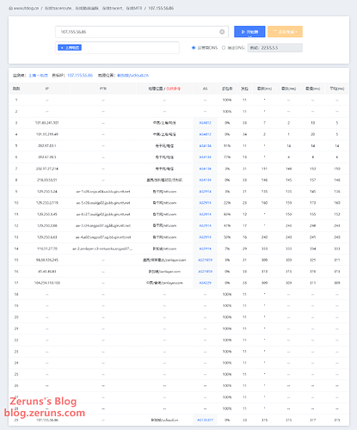Open the AS4229 link in hop 17 row
The width and height of the screenshot is (357, 430).
tap(205, 283)
